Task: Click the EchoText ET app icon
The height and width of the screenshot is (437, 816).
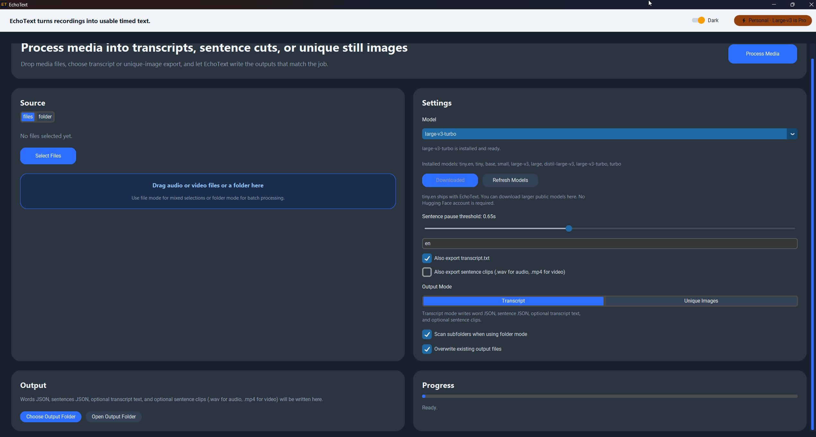Action: [x=4, y=4]
